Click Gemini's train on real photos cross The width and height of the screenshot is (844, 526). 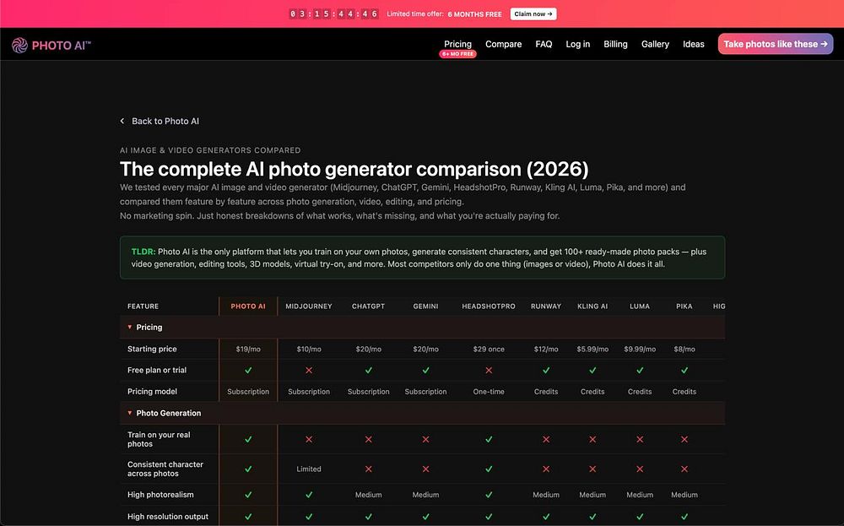pos(425,439)
